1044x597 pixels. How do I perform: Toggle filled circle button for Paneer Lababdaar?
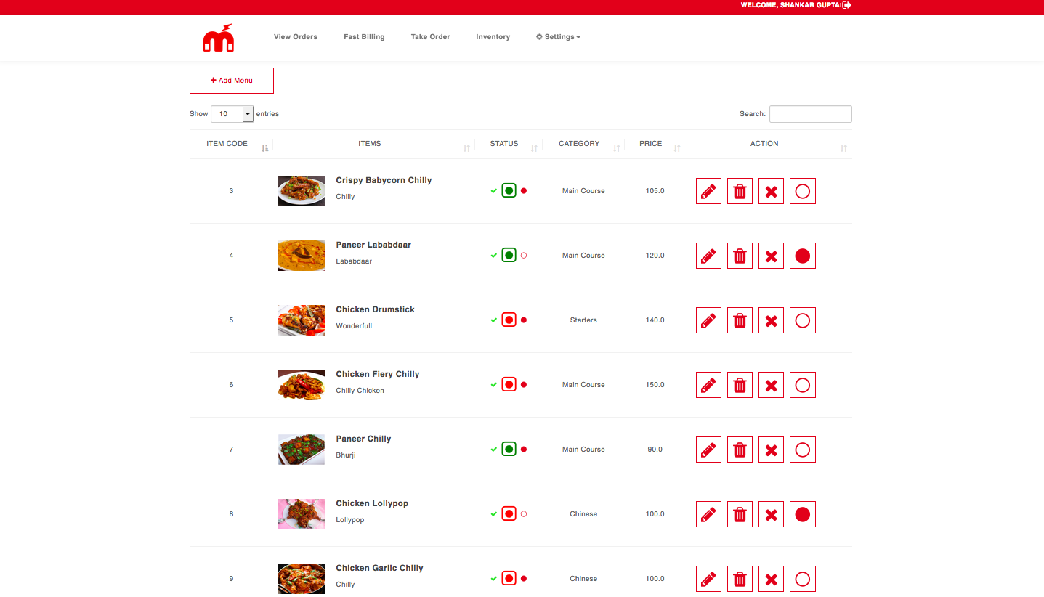802,256
